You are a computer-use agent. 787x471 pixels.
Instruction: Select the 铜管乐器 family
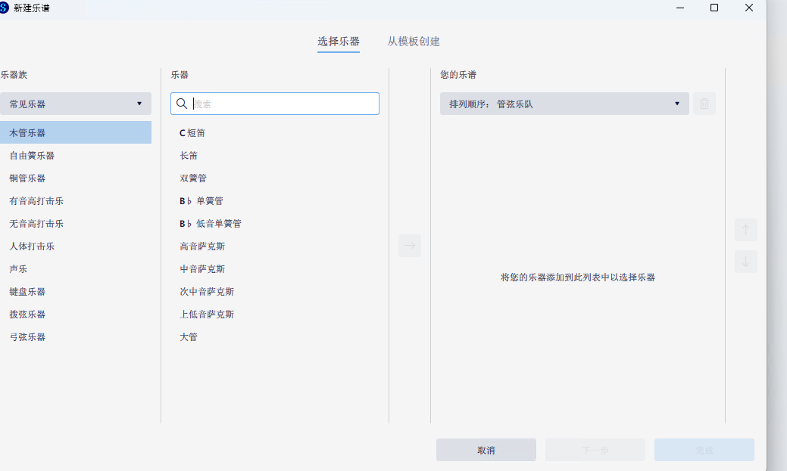tap(75, 178)
